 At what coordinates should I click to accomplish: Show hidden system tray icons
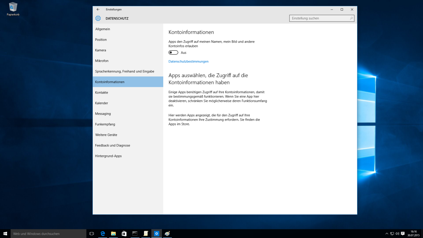coord(387,234)
